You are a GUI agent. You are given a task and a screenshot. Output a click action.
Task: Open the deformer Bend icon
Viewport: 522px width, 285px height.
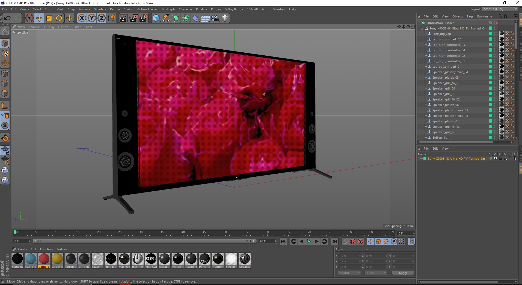[x=196, y=18]
